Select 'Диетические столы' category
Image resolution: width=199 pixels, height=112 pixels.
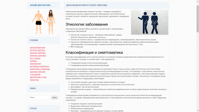[38, 77]
